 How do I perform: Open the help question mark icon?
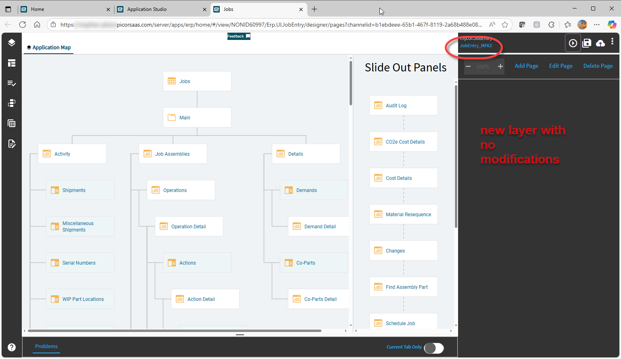(12, 347)
